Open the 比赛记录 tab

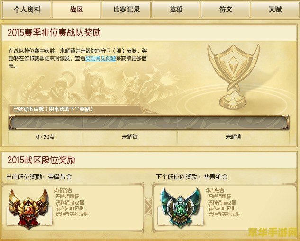[x=127, y=9]
